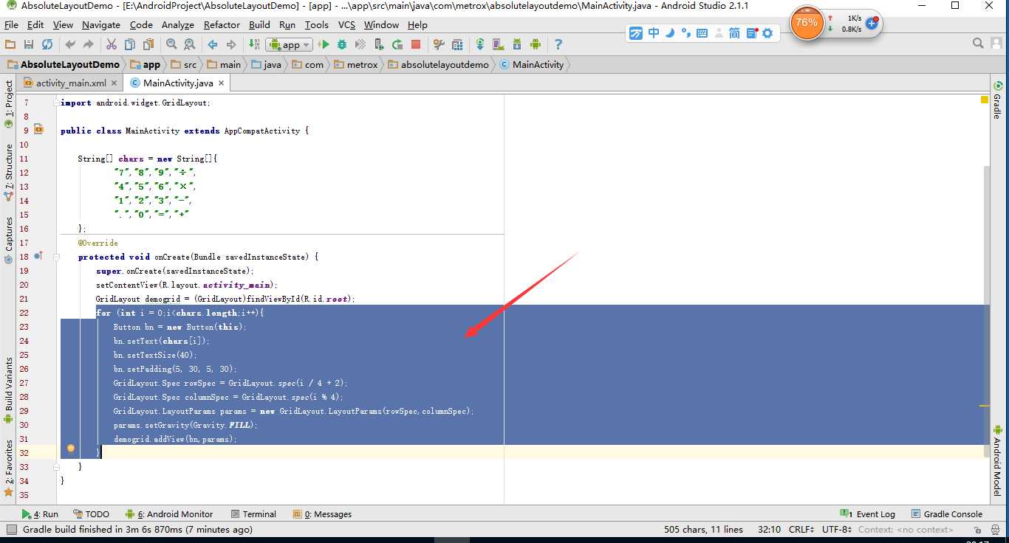Click the Undo arrow in the toolbar
The image size is (1009, 543).
71,44
